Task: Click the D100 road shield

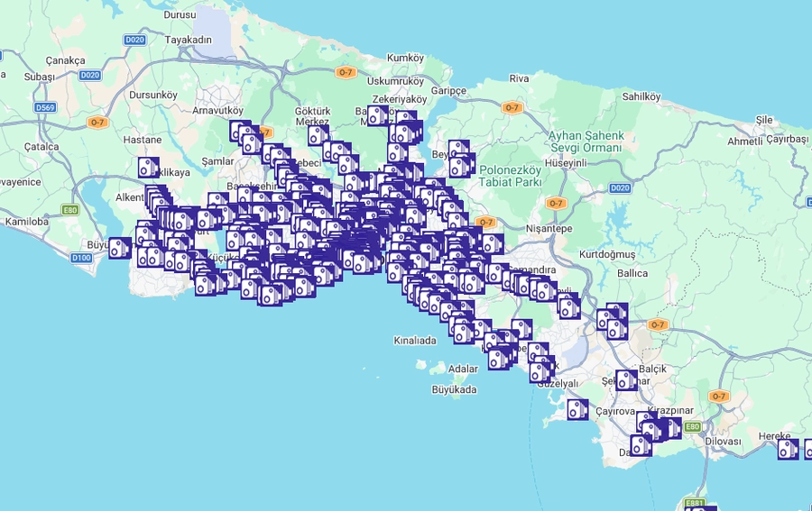Action: [x=80, y=258]
